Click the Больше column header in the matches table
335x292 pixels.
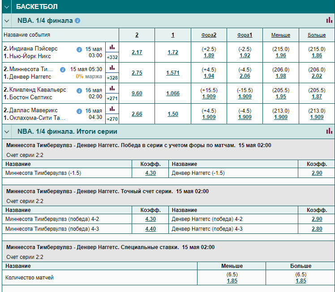pyautogui.click(x=317, y=35)
